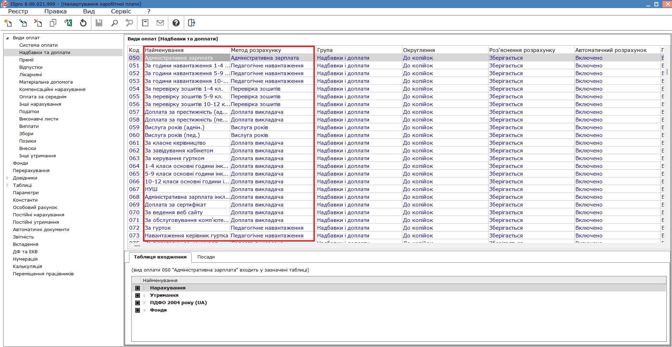Open Постійні нарахування tree item
This screenshot has width=672, height=347.
coord(39,215)
